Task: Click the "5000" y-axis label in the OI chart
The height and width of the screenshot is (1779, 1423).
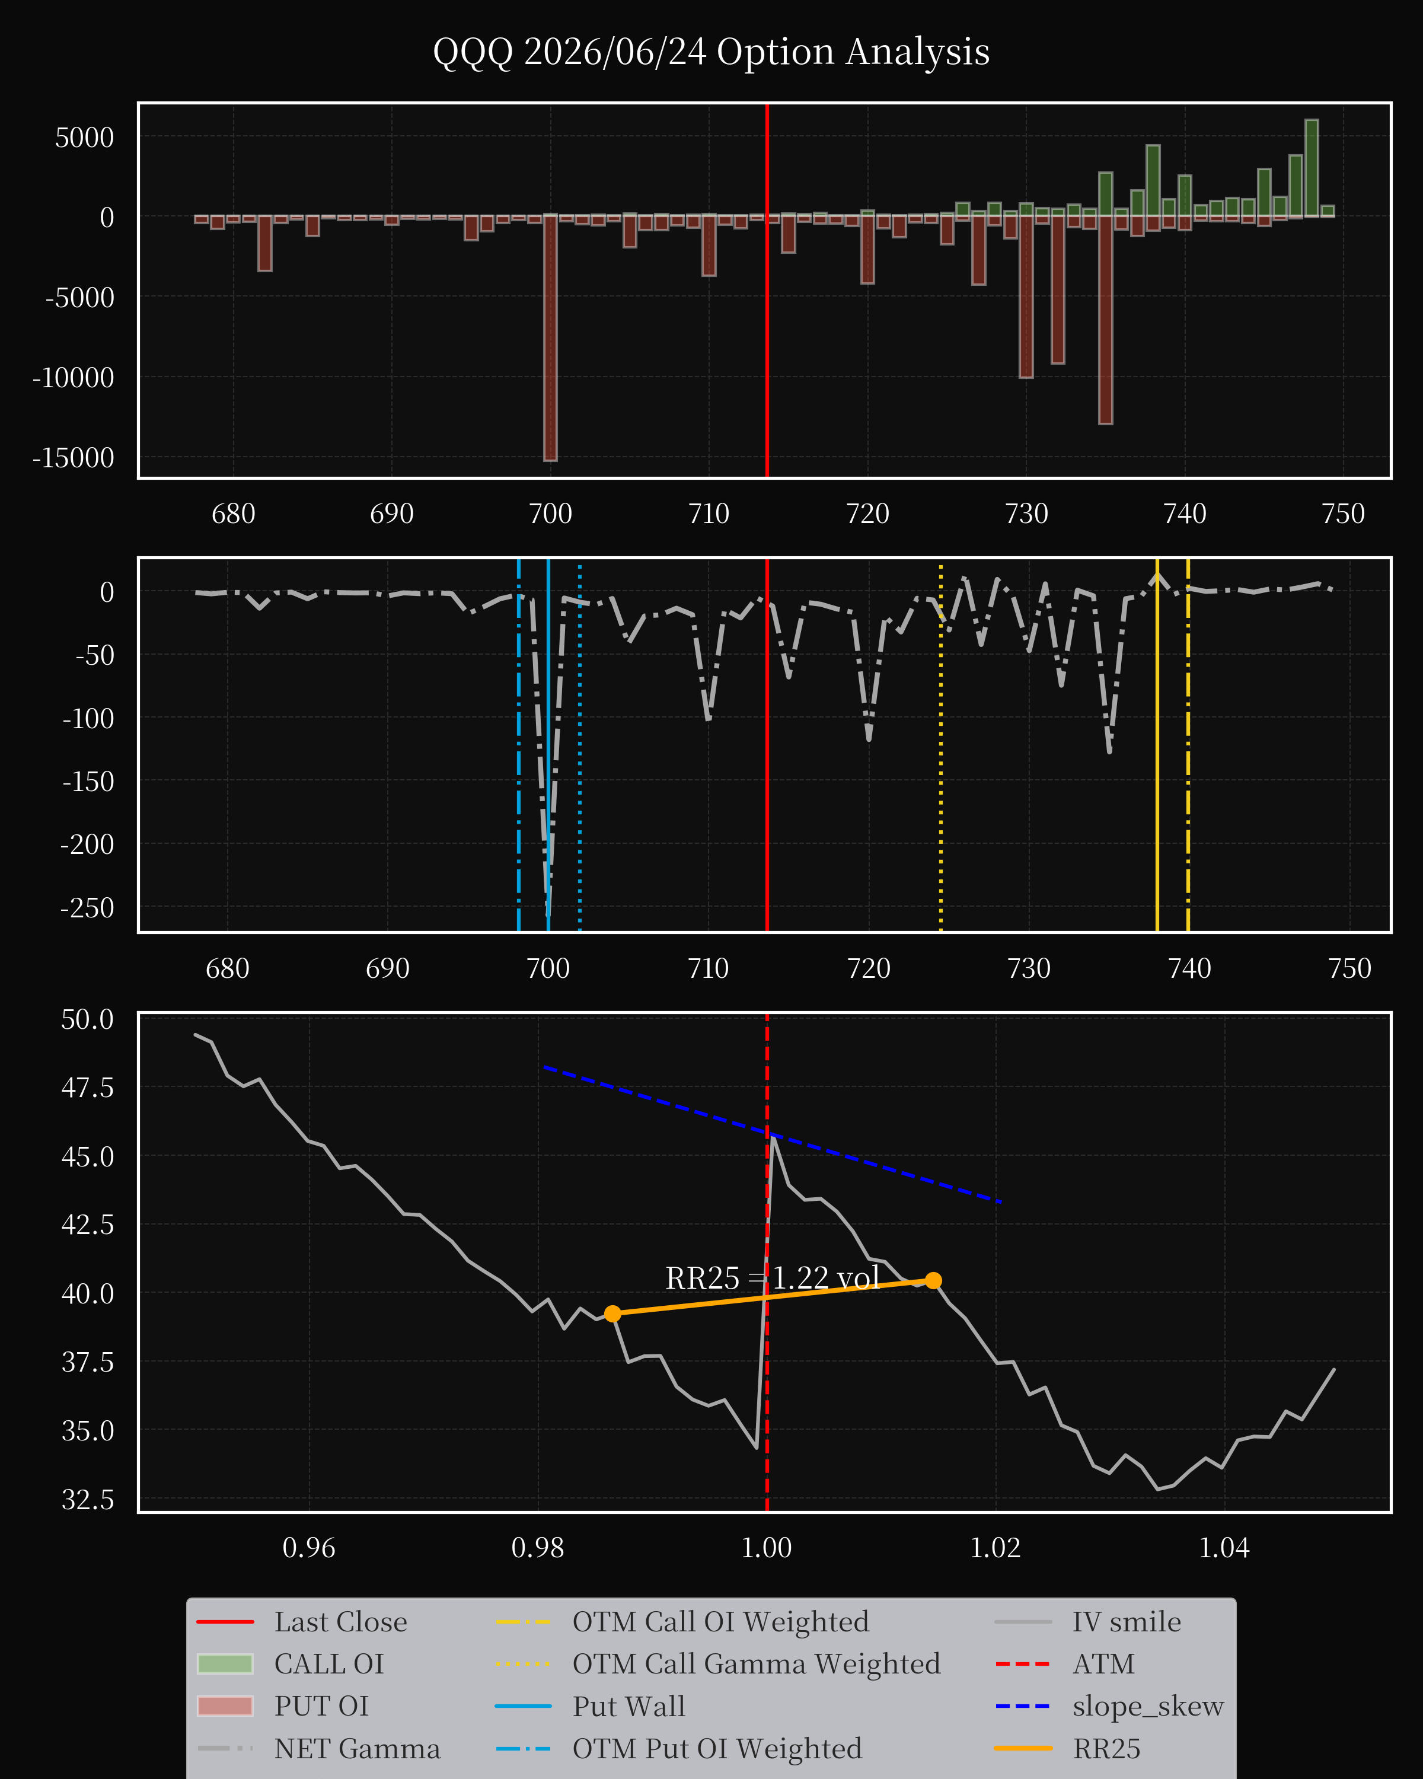Action: (84, 137)
